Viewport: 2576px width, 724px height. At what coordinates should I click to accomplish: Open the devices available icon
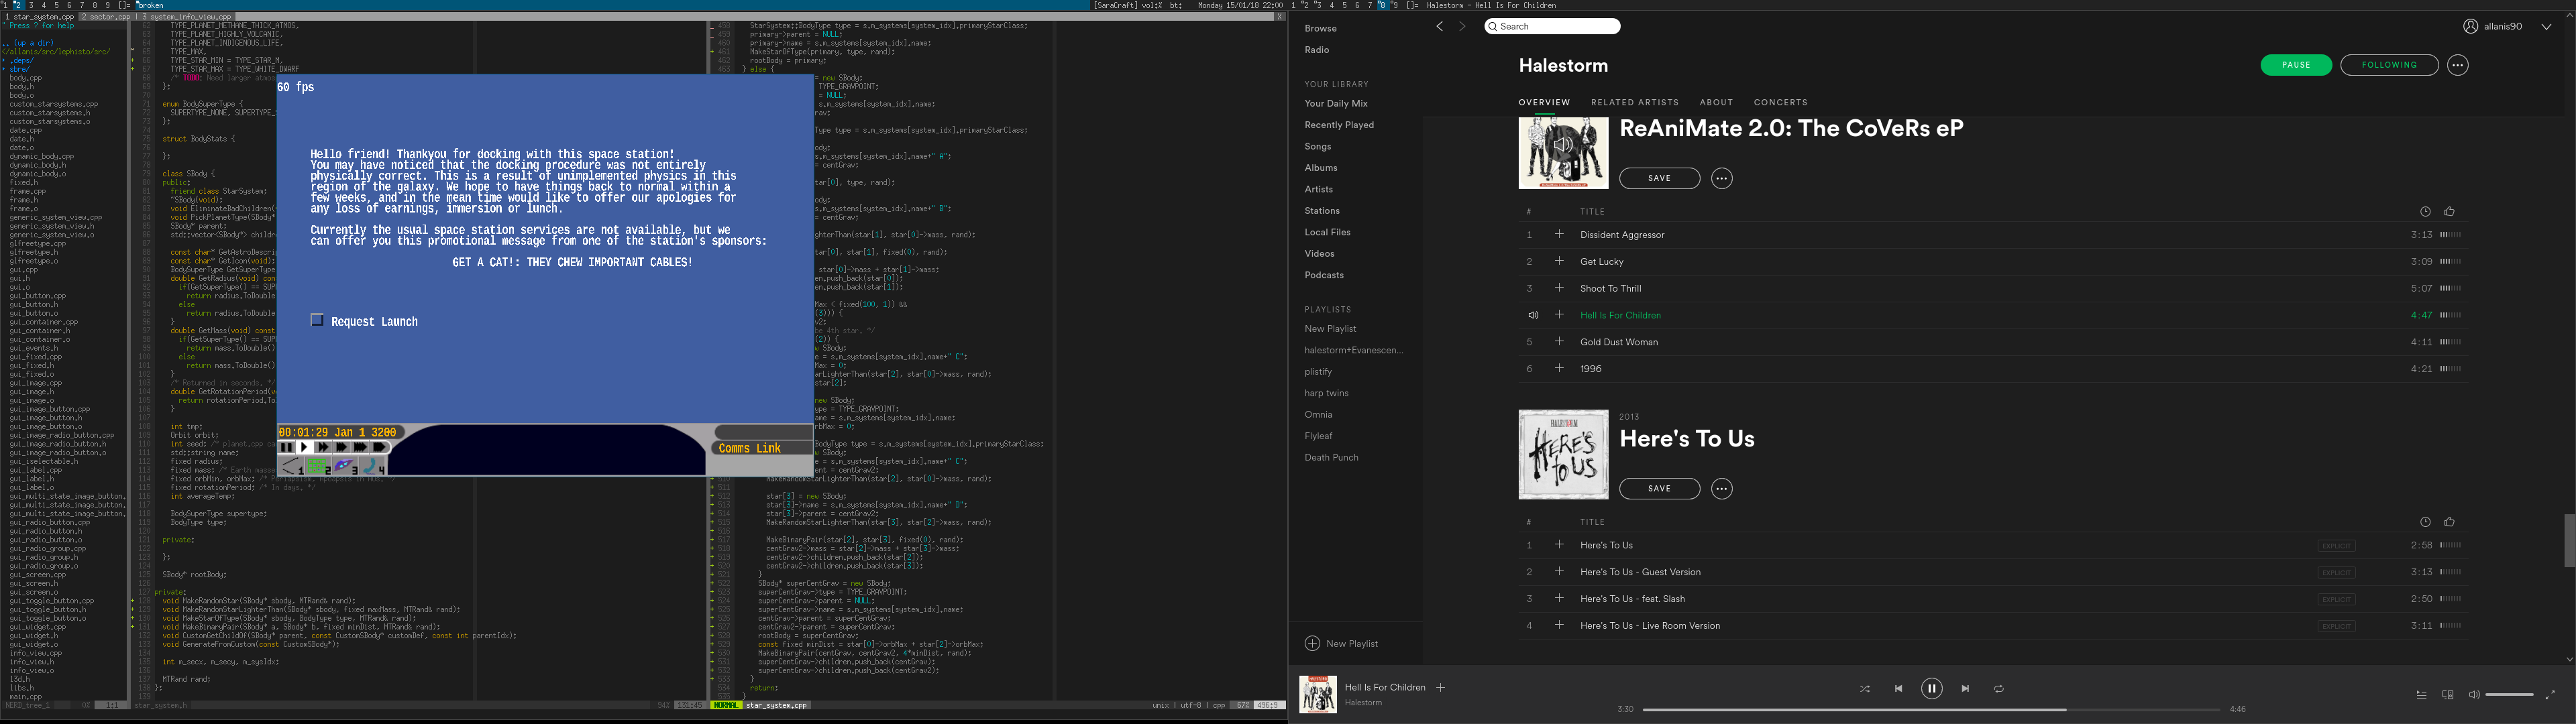pyautogui.click(x=2447, y=695)
